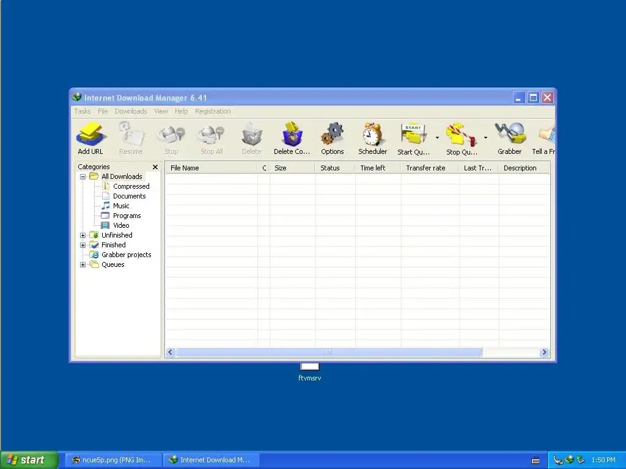The height and width of the screenshot is (469, 626).
Task: Sort by the Description column header
Action: (524, 168)
